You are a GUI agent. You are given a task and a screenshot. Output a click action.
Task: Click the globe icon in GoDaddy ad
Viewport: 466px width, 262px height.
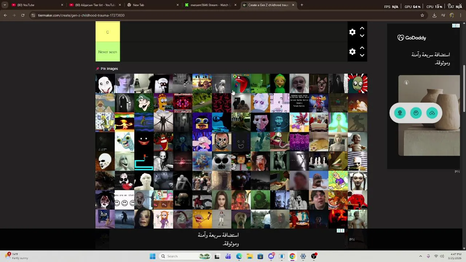coord(400,113)
